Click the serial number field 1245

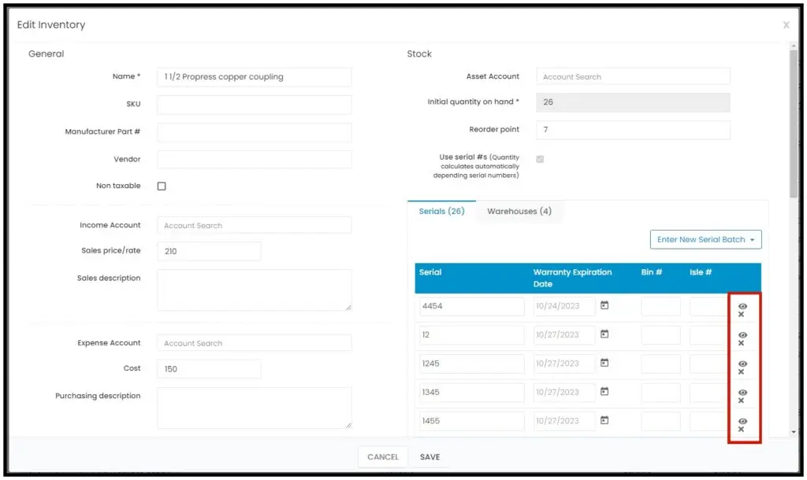(471, 364)
